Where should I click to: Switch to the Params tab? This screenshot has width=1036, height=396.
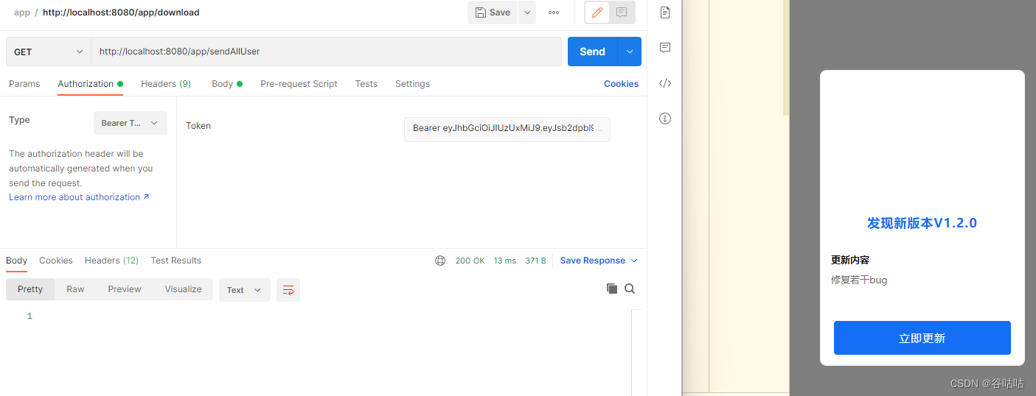pyautogui.click(x=24, y=84)
